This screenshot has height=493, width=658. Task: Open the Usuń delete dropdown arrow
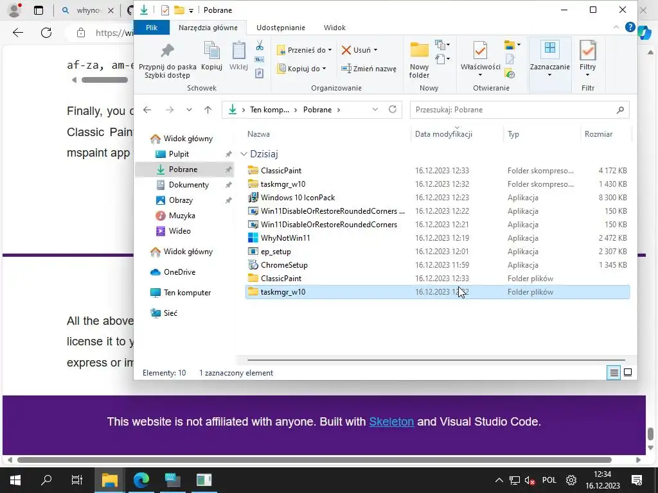pos(375,50)
